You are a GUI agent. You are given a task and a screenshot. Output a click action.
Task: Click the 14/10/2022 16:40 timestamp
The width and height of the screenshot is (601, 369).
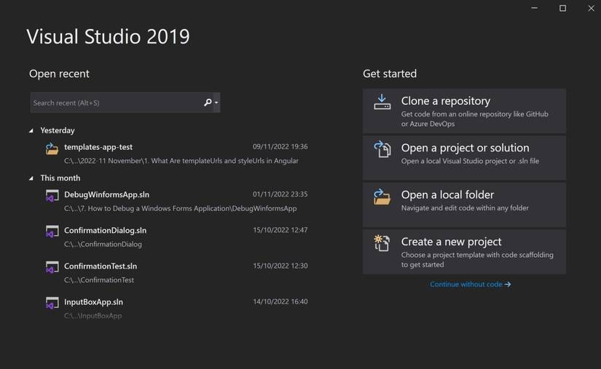(280, 301)
